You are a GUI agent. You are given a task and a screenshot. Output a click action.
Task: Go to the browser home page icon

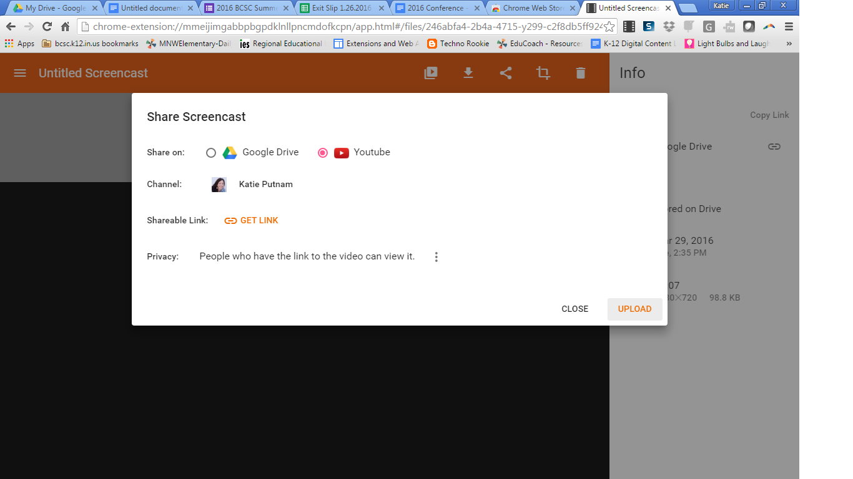65,27
